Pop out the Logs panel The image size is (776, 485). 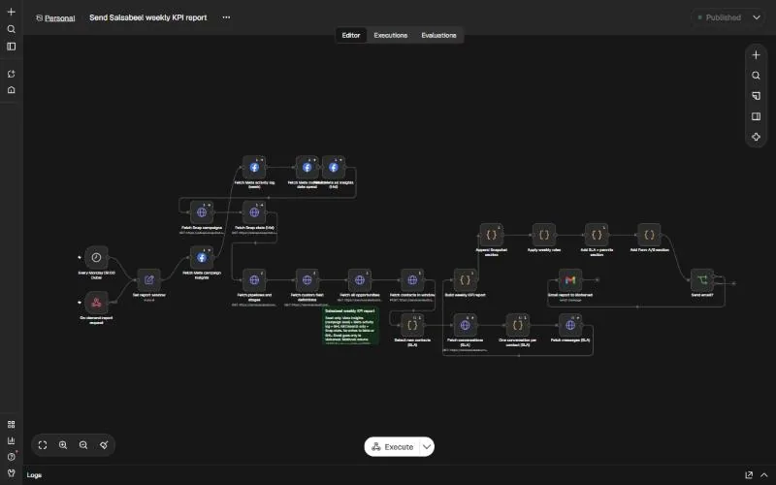click(x=749, y=475)
